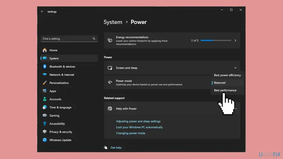
Task: Click the Power mode description row
Action: click(149, 85)
